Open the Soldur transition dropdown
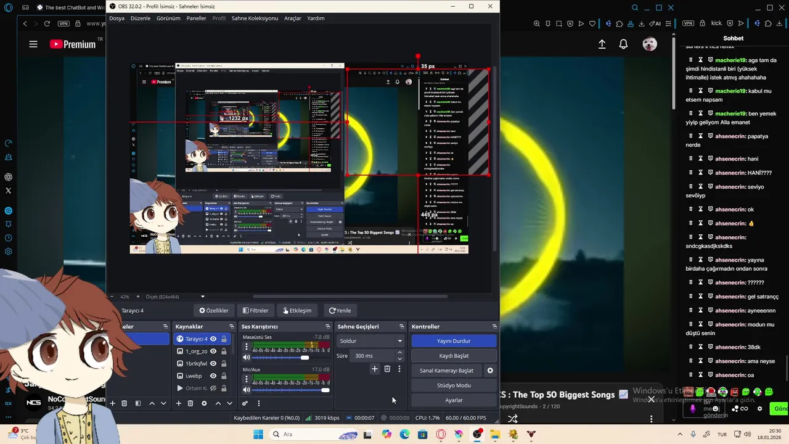 click(x=370, y=341)
